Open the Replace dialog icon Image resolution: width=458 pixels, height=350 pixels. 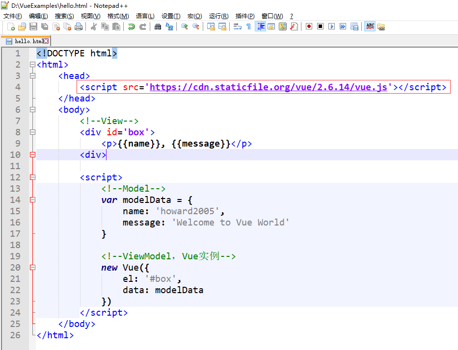pos(169,27)
